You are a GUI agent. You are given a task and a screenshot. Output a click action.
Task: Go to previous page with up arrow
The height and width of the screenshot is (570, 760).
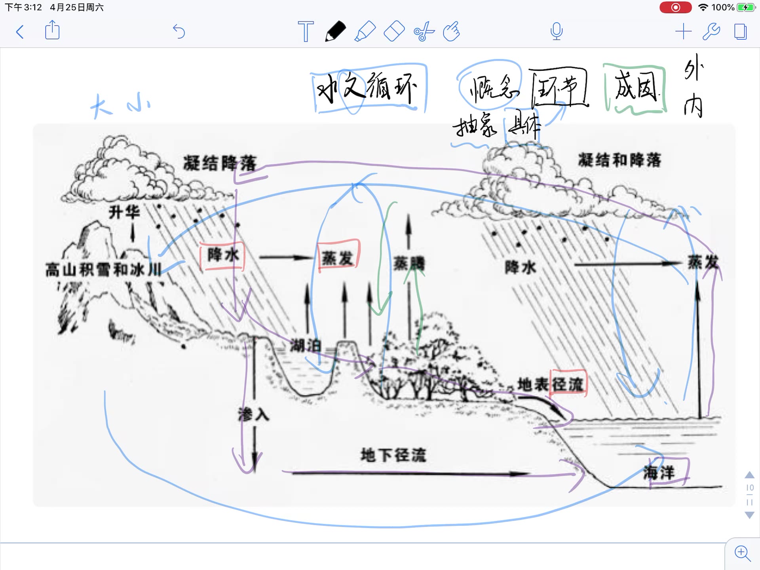749,475
